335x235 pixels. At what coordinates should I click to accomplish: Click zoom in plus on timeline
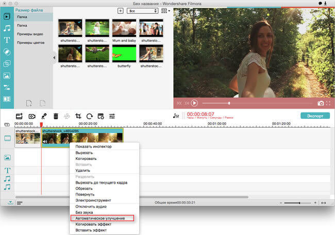click(315, 203)
